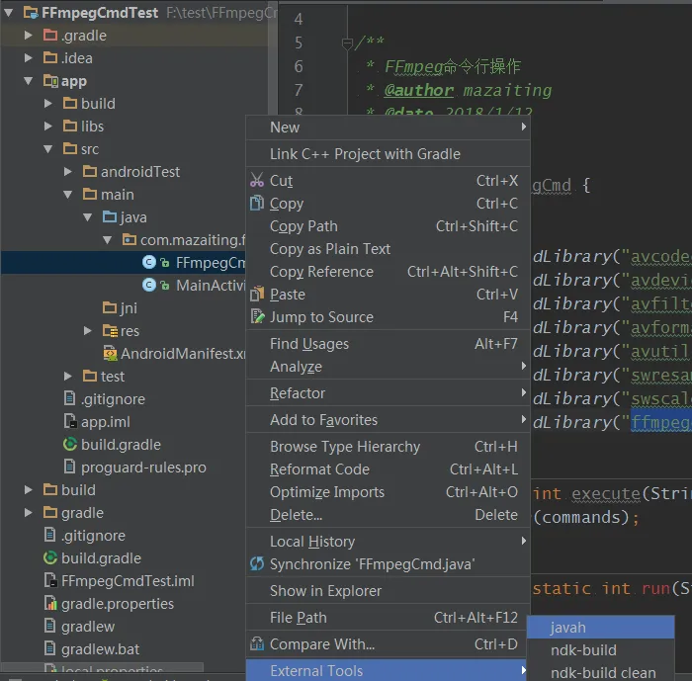Run the ndk-build external tool

601,650
